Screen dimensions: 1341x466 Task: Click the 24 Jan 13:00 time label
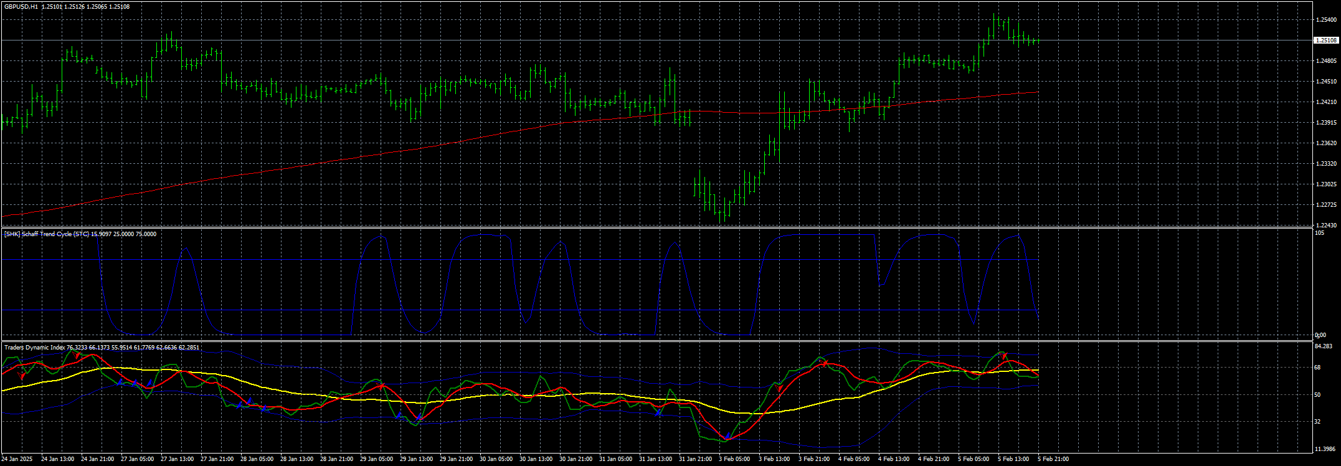(57, 459)
